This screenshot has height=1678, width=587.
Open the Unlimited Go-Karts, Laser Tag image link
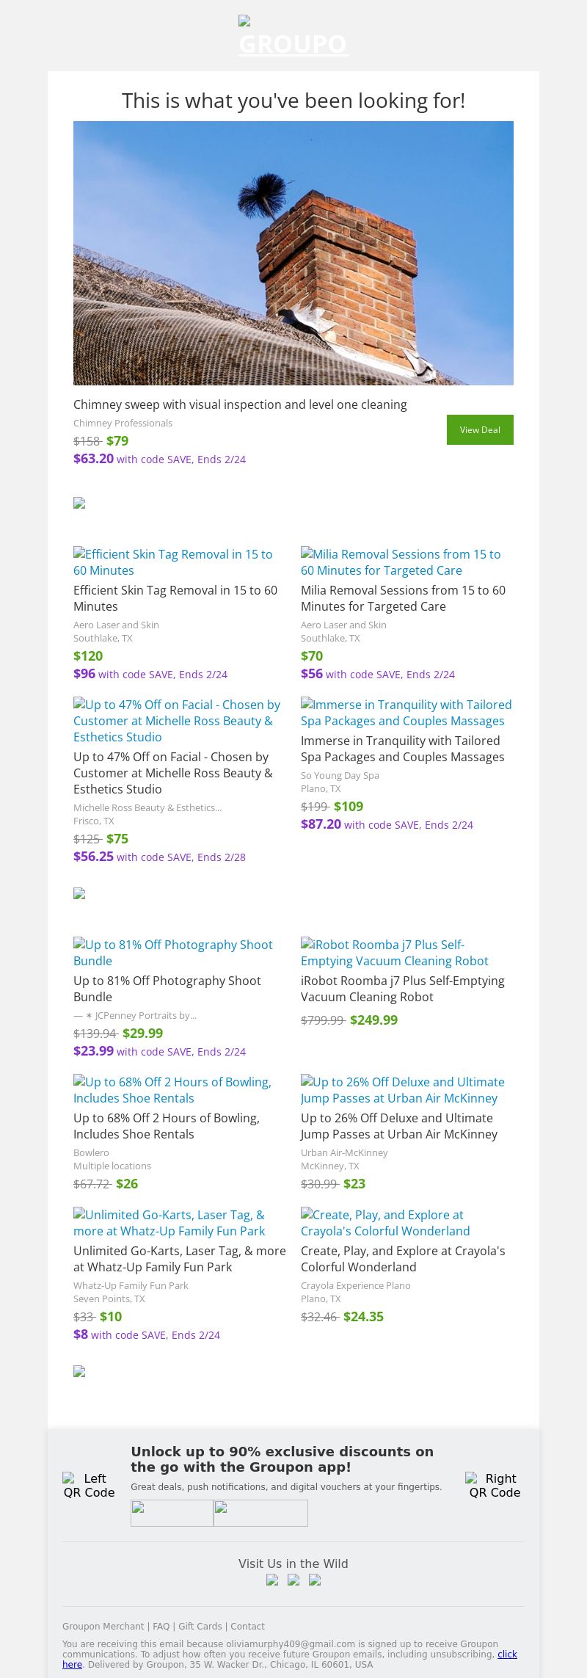click(x=169, y=1223)
